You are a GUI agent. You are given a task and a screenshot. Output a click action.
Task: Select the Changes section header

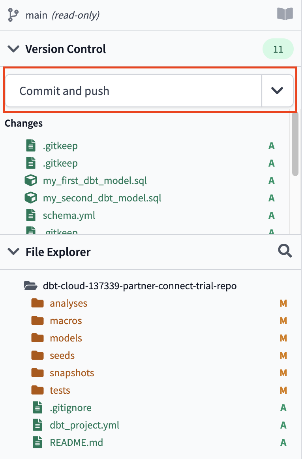23,123
